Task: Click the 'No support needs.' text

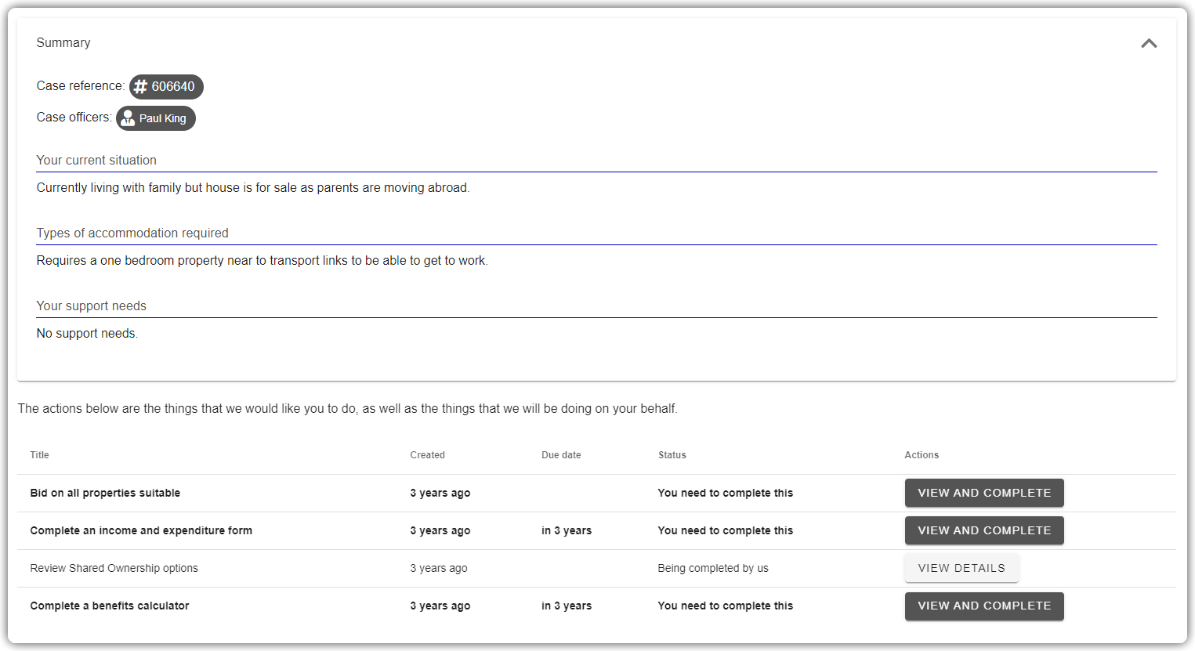Action: pyautogui.click(x=87, y=334)
